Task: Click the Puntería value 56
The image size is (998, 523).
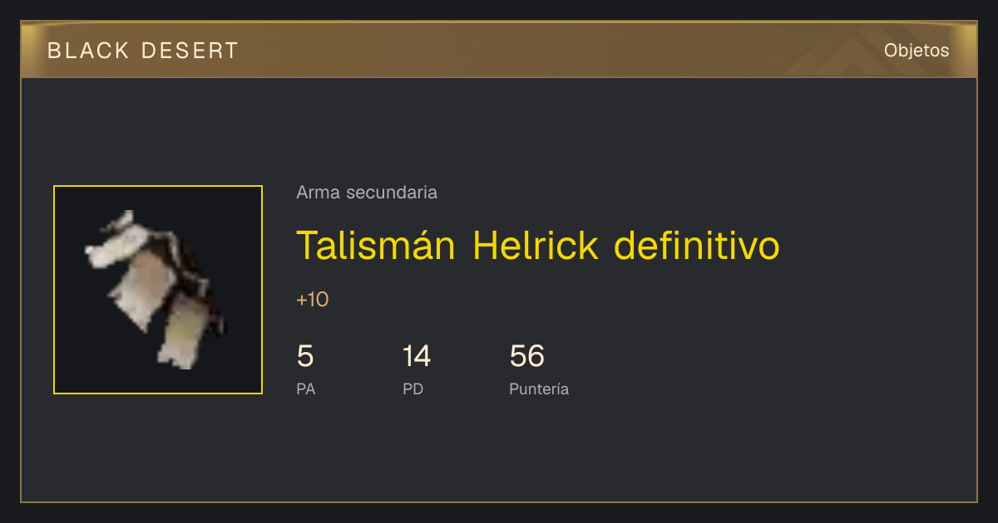Action: pos(527,356)
